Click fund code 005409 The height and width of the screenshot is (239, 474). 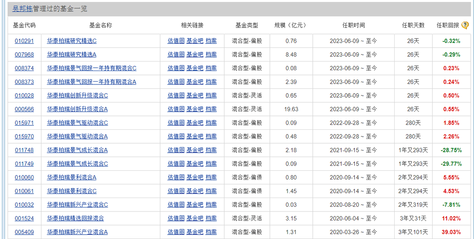point(24,232)
